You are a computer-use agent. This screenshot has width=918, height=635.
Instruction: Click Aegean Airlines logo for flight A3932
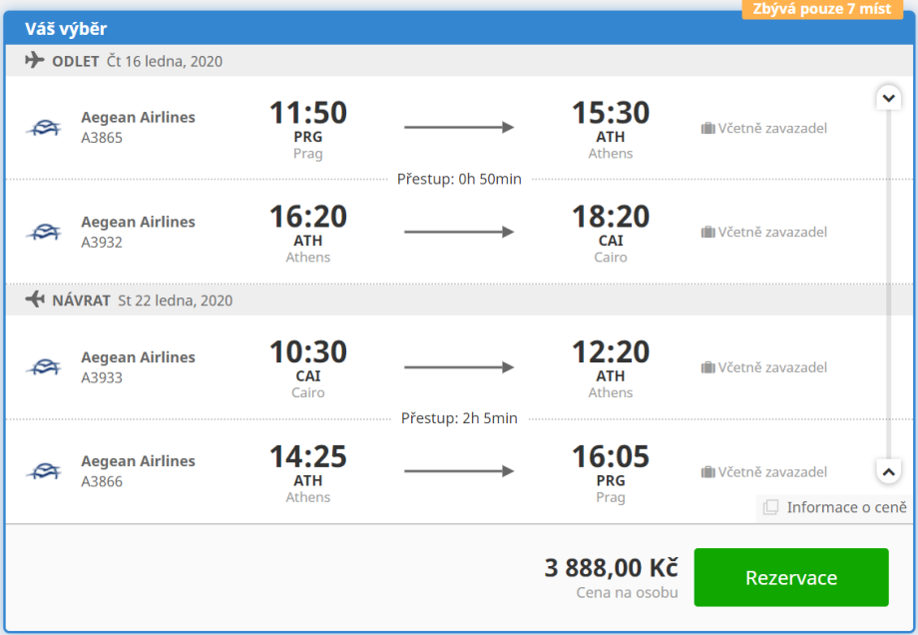coord(43,232)
